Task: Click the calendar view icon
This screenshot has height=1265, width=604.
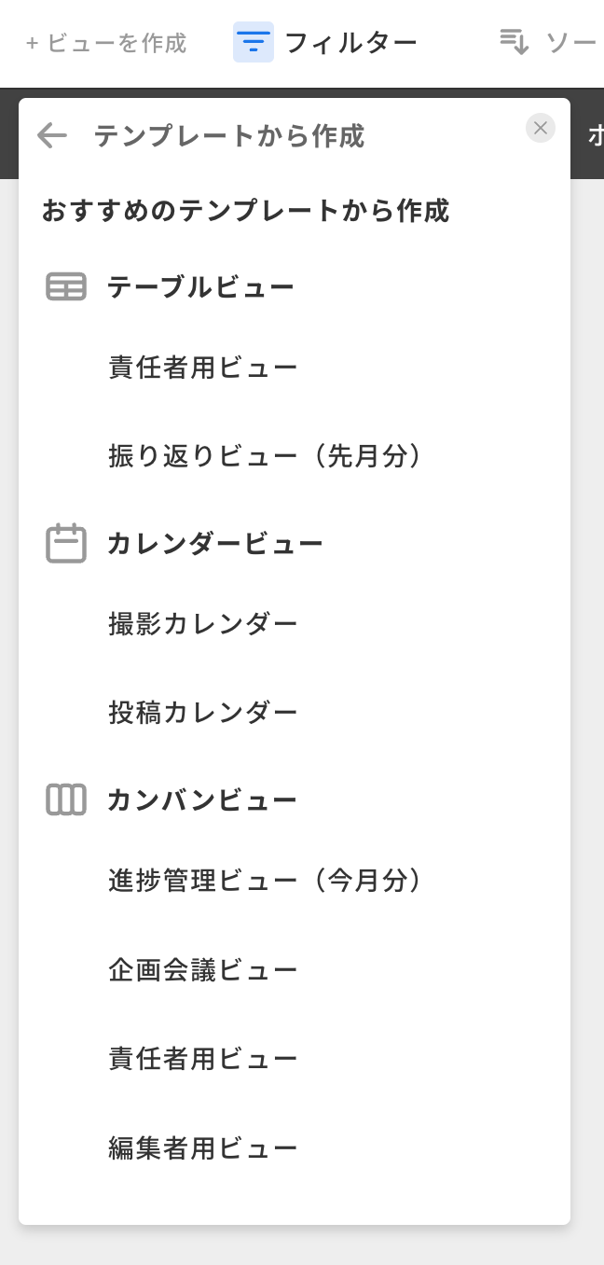Action: (x=66, y=543)
